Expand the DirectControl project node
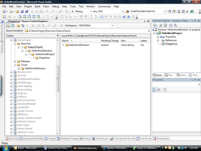The image size is (201, 151). click(x=11, y=72)
